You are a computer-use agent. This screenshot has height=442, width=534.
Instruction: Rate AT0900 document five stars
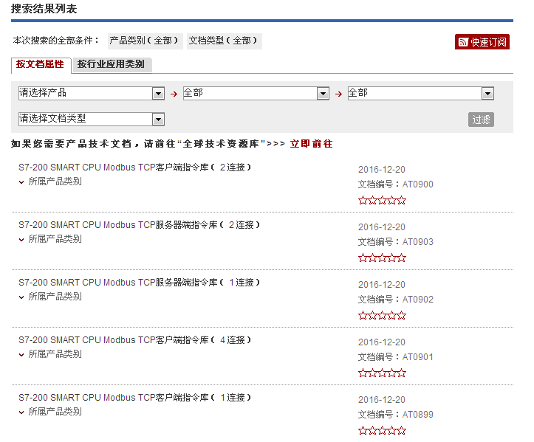pyautogui.click(x=402, y=201)
